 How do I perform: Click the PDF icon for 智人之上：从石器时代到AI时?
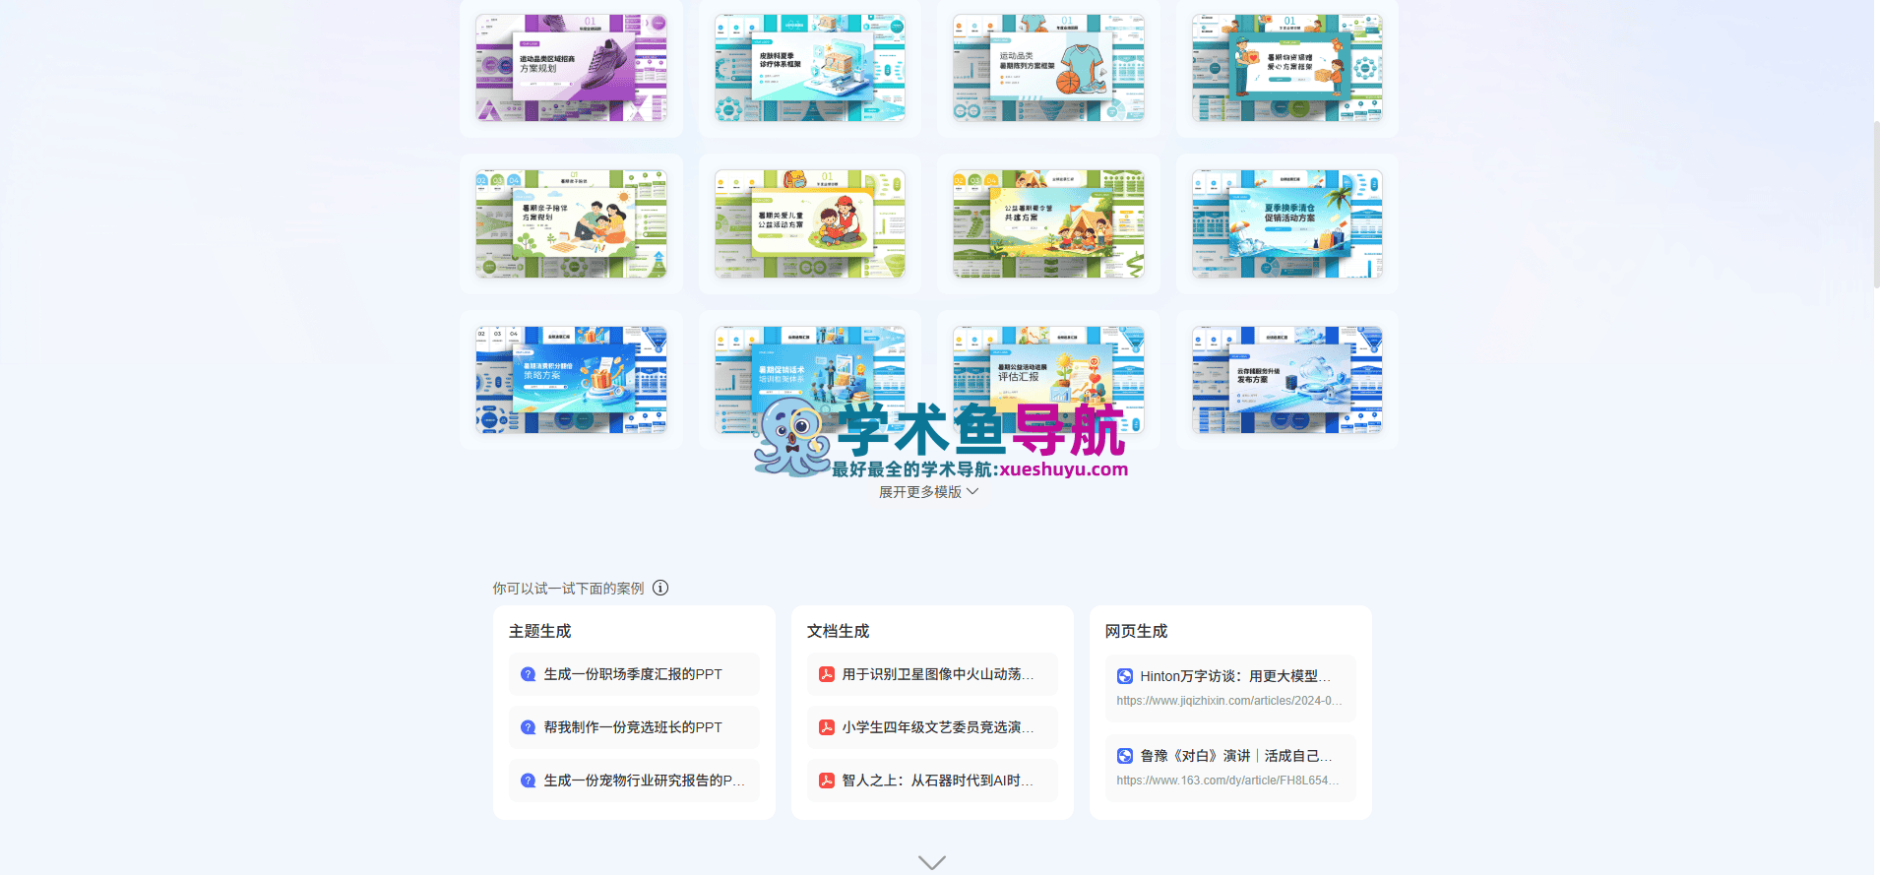(827, 781)
